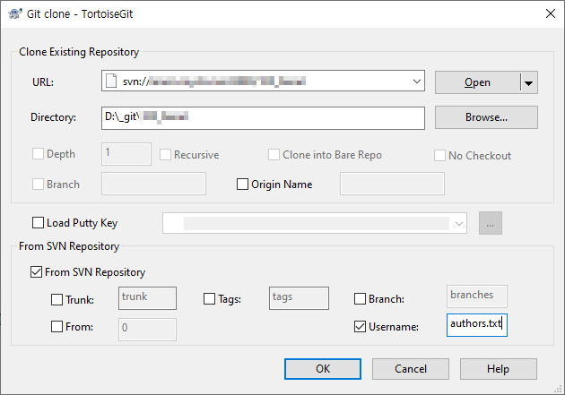Click the authors.txt username field
Viewport: 565px width, 395px height.
pyautogui.click(x=477, y=325)
